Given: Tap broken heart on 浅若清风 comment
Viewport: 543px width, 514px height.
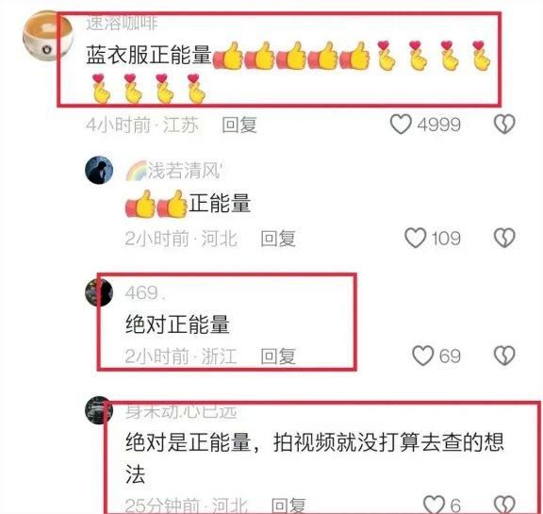Looking at the screenshot, I should (504, 238).
